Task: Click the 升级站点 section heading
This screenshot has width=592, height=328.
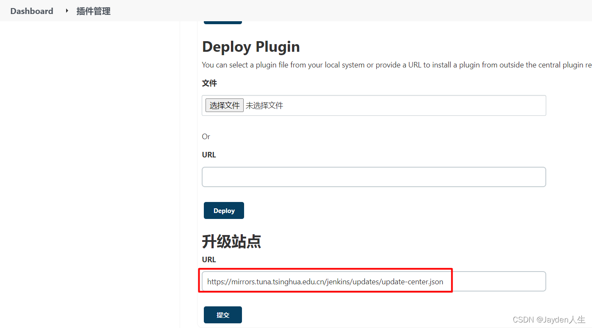Action: [231, 241]
